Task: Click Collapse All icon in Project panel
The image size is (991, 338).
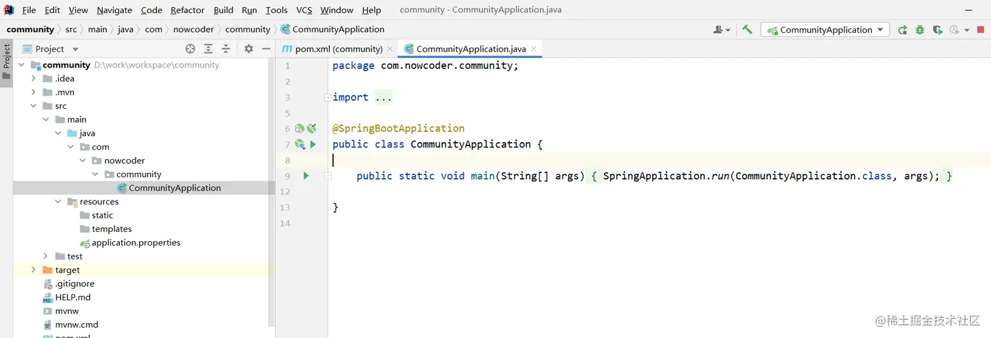Action: (x=226, y=48)
